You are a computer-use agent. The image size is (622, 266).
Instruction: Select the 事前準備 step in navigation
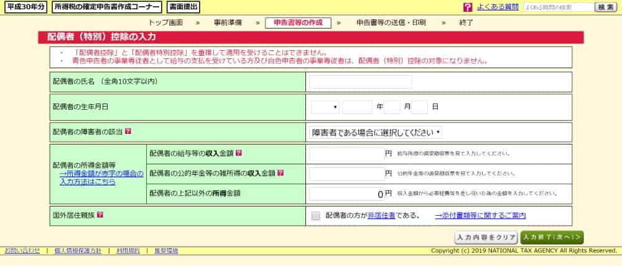227,22
